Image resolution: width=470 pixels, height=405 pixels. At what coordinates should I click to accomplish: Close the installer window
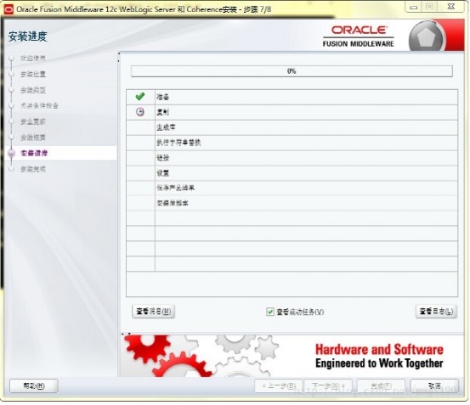point(451,7)
